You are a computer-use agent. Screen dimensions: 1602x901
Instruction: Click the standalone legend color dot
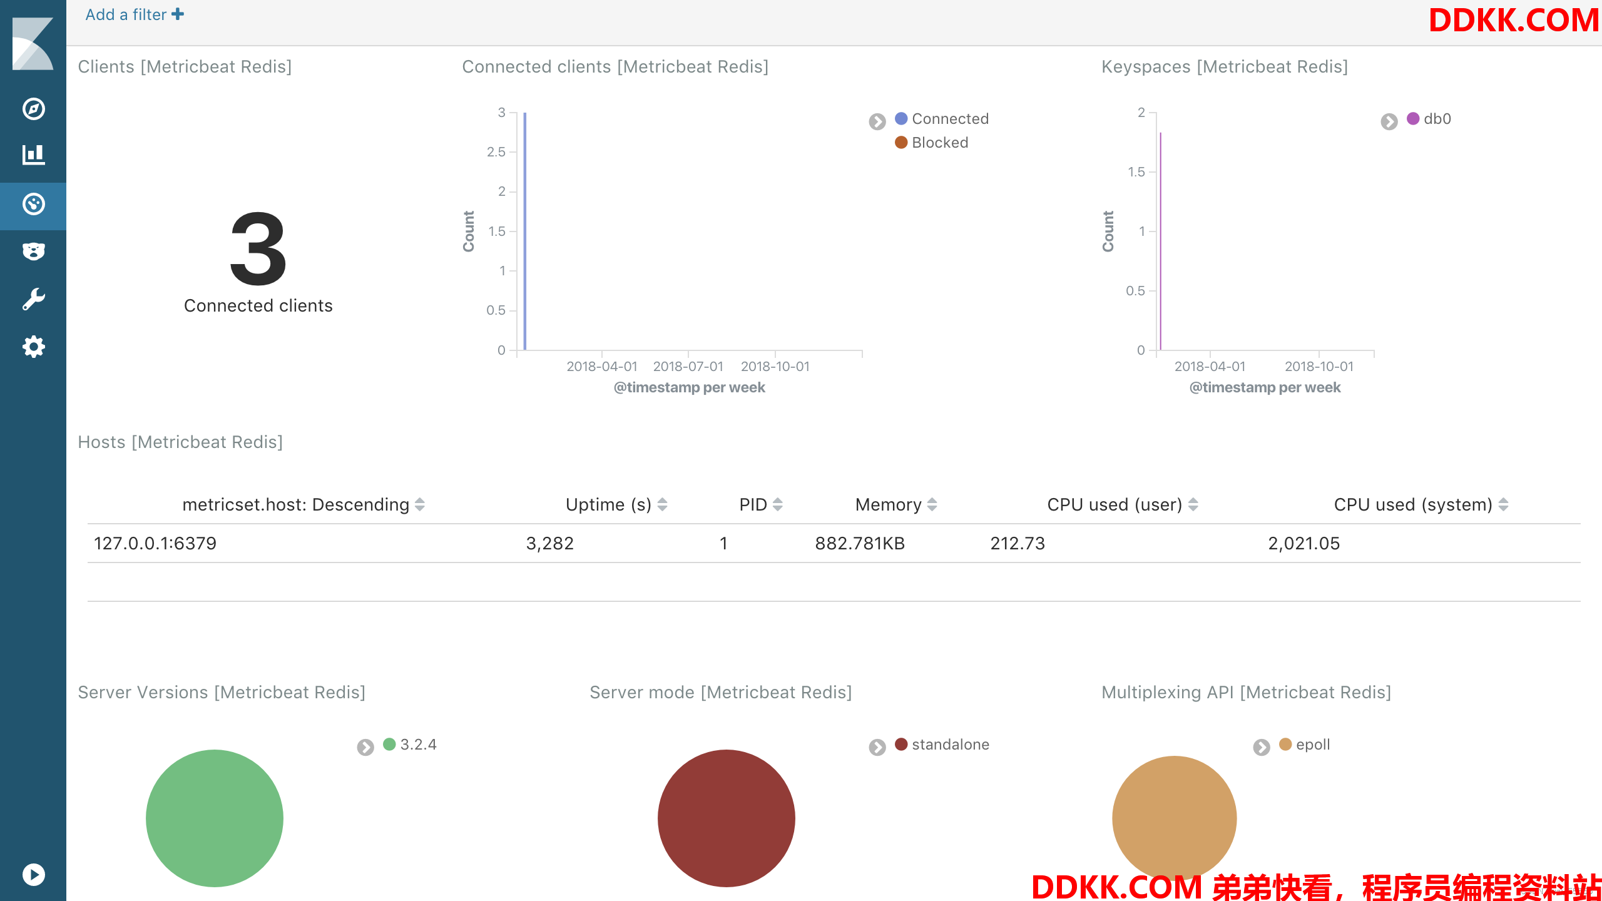pos(901,744)
